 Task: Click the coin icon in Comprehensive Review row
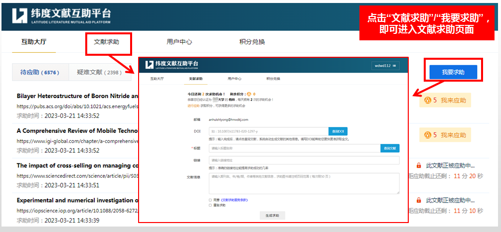(427, 135)
